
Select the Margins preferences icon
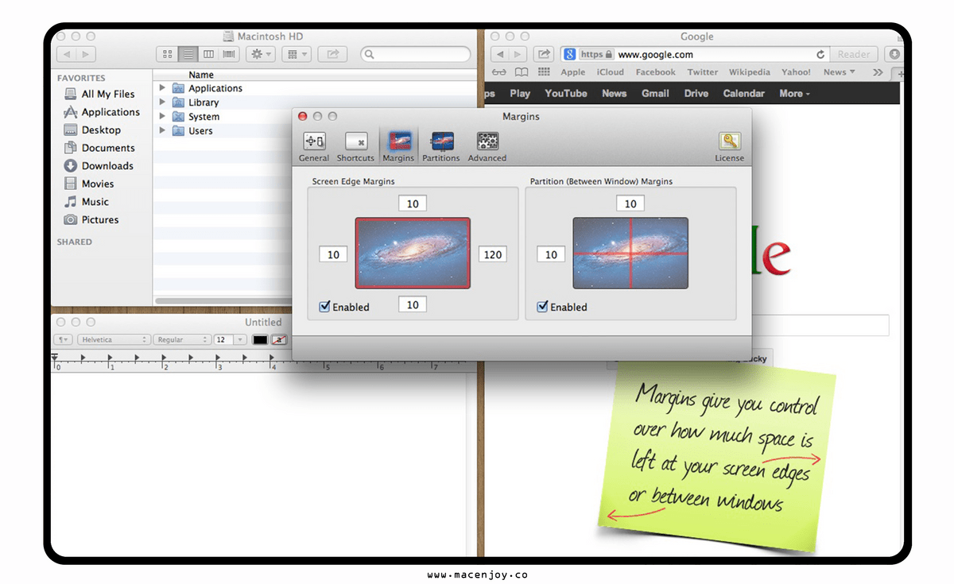click(398, 147)
